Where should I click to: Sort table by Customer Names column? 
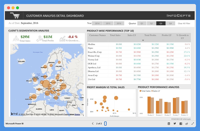(97, 35)
